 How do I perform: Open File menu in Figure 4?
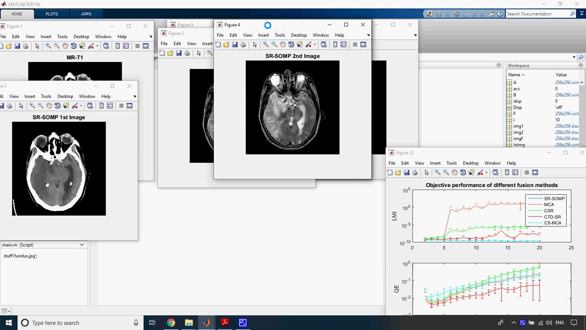(x=220, y=35)
